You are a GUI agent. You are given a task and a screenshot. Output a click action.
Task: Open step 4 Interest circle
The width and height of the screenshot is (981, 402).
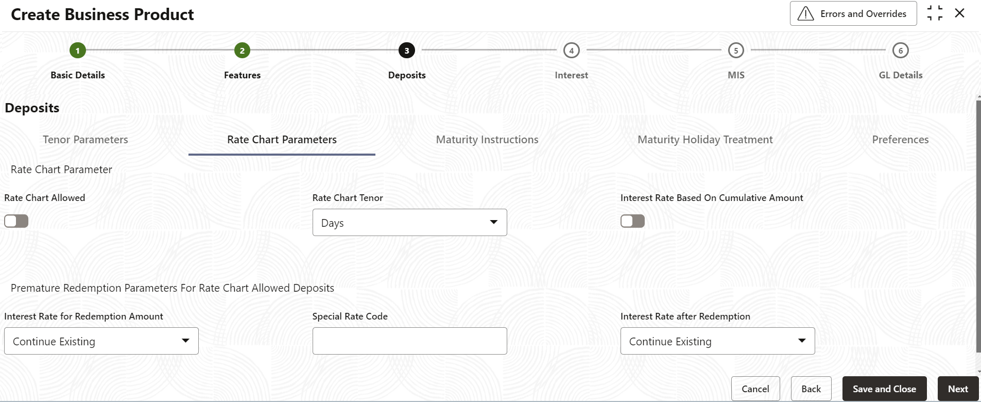[x=571, y=51]
